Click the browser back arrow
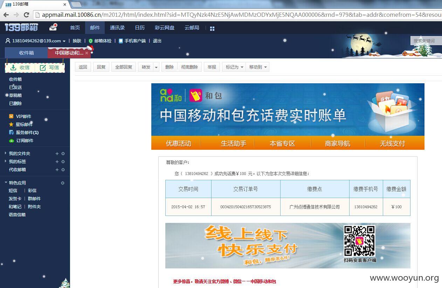442x288 pixels. 6,15
